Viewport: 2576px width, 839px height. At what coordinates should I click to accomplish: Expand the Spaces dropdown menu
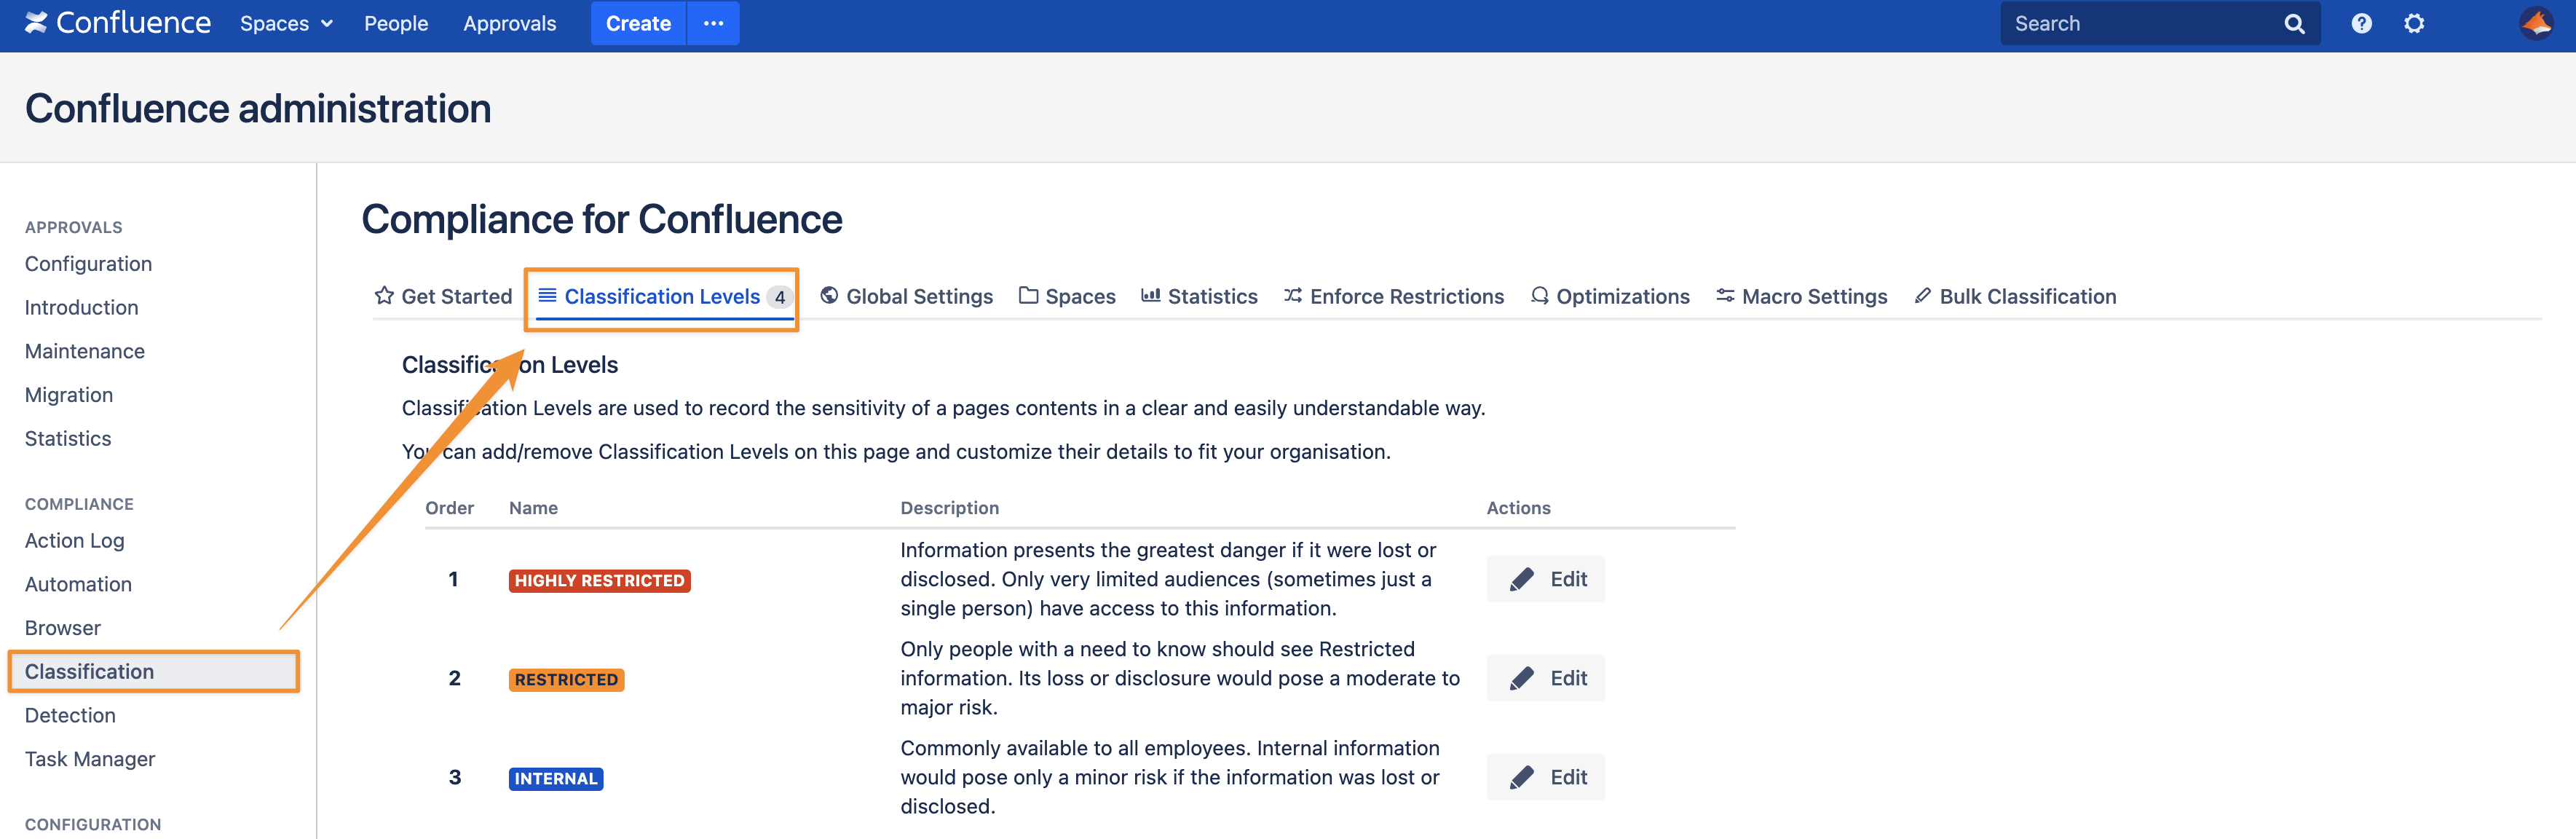tap(286, 23)
